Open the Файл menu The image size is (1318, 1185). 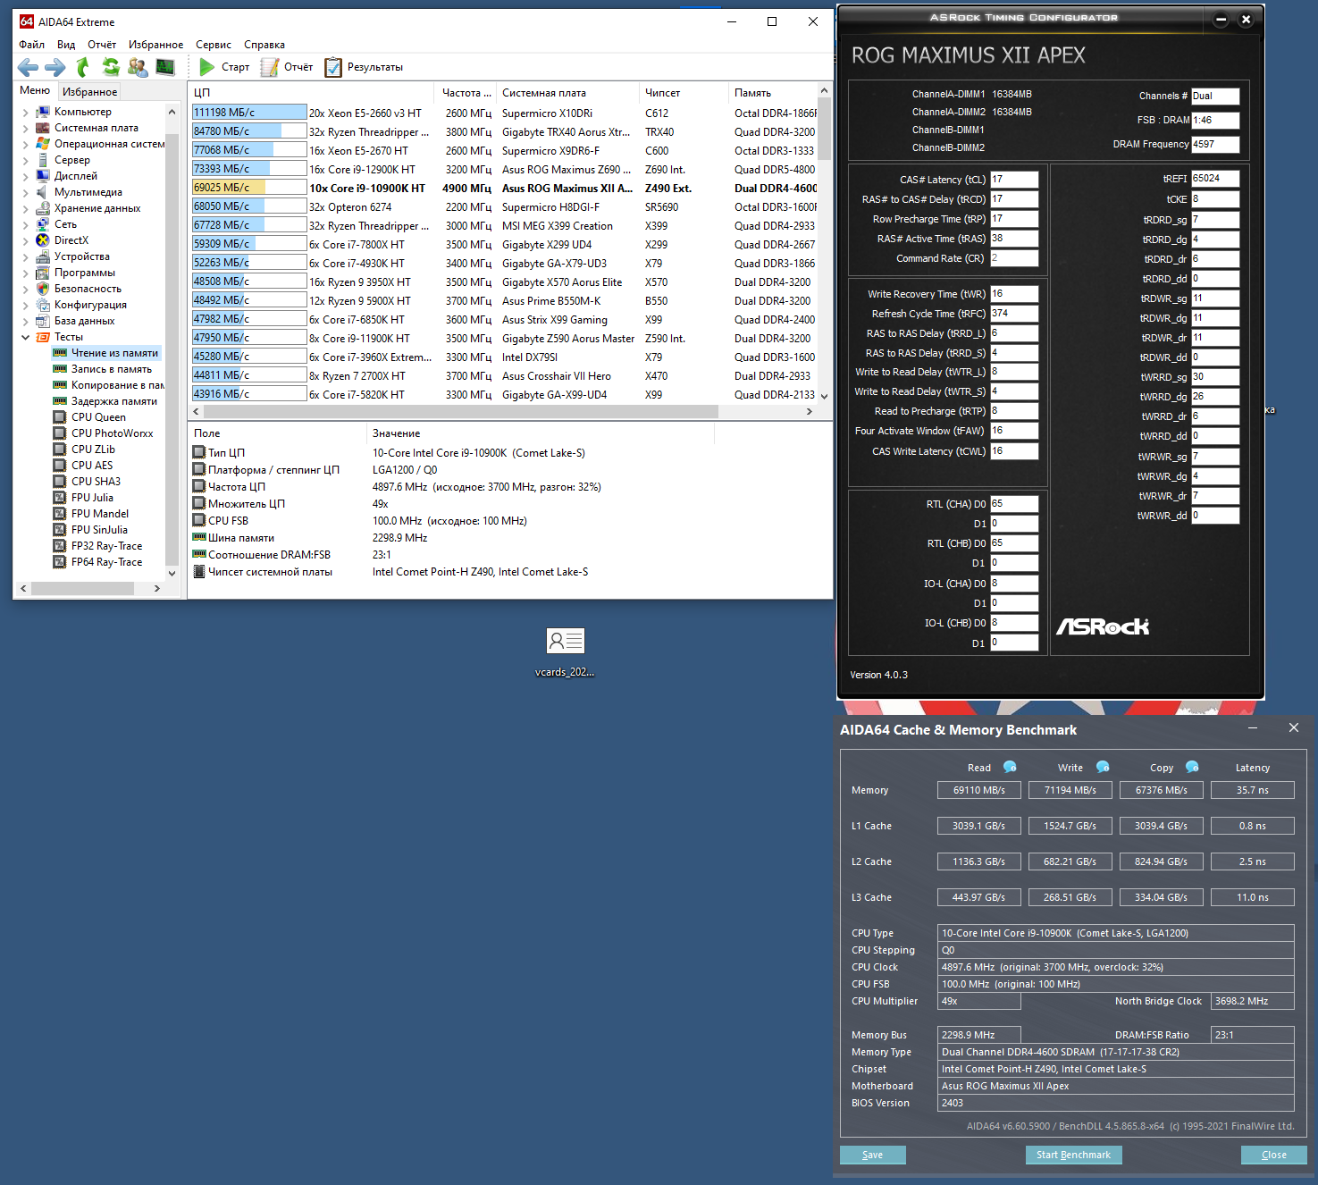(32, 45)
